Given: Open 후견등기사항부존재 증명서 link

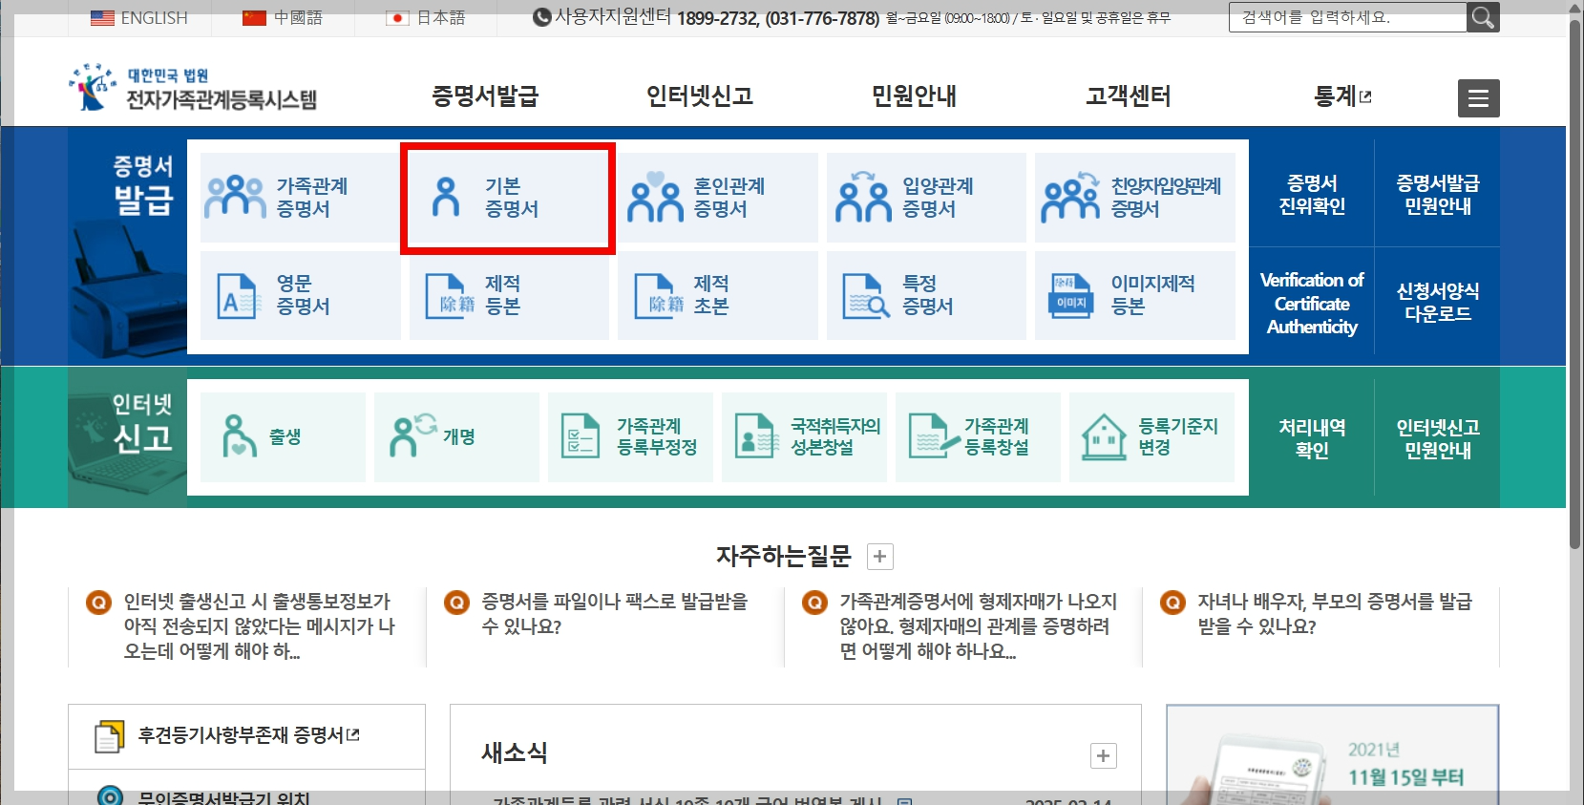Looking at the screenshot, I should (x=248, y=735).
